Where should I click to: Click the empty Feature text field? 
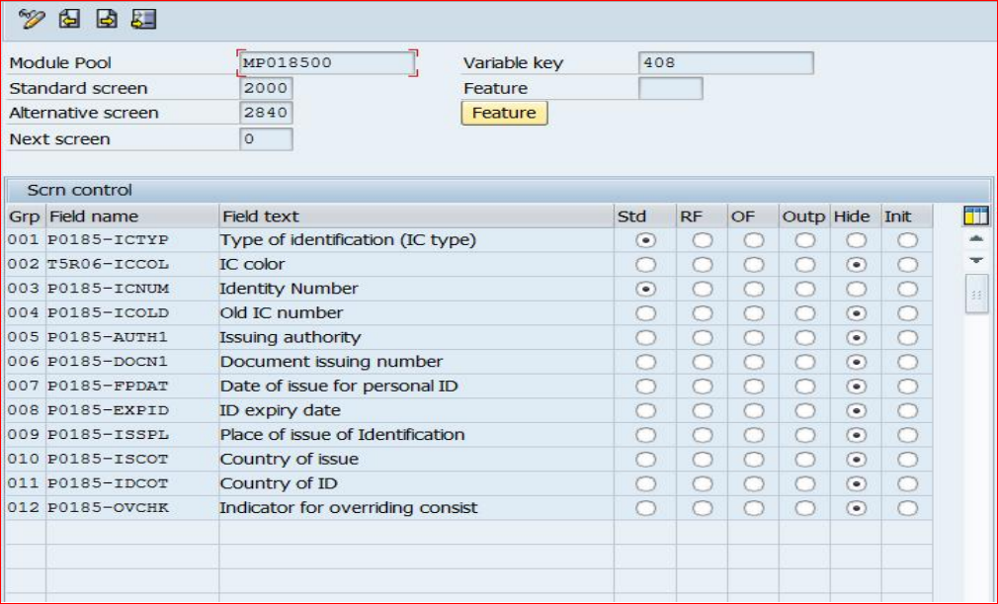pos(670,89)
